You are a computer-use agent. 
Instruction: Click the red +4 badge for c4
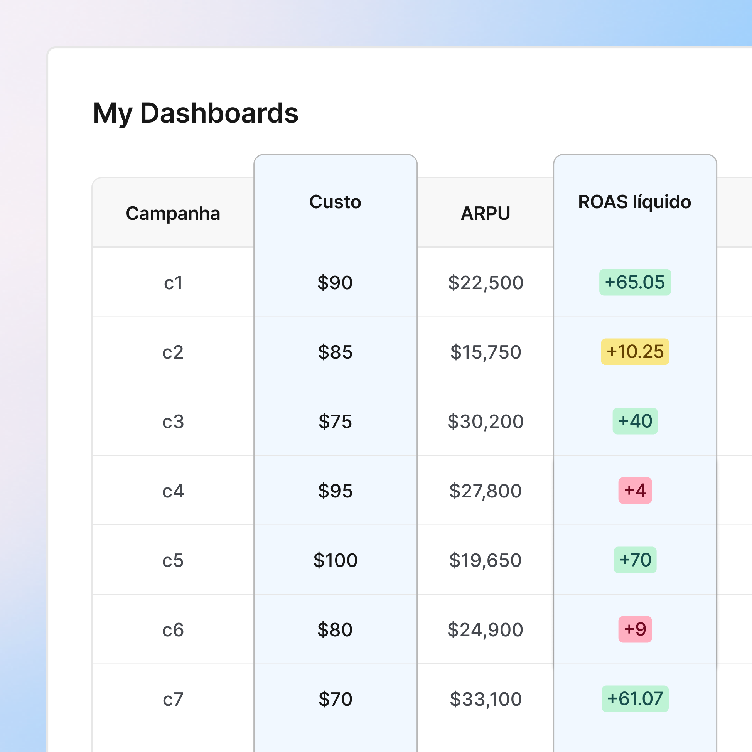[636, 491]
